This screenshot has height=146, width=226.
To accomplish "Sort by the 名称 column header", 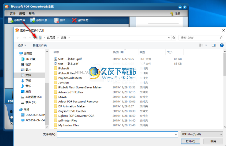I will pyautogui.click(x=56, y=52).
